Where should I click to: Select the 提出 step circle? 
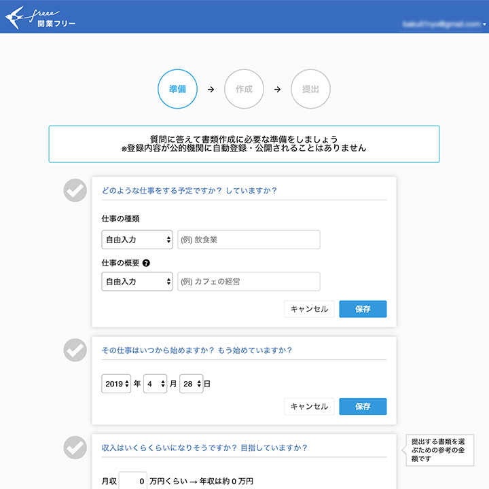point(310,89)
